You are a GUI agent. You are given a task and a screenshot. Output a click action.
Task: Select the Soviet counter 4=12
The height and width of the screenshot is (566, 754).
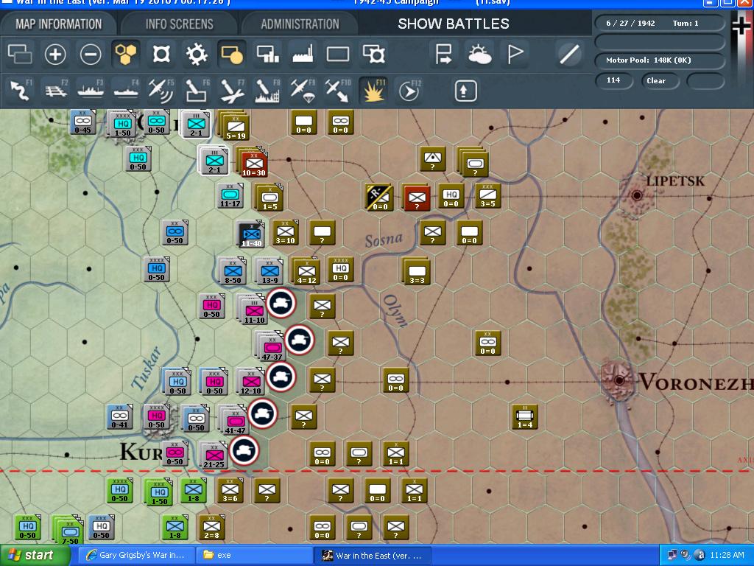pyautogui.click(x=306, y=271)
